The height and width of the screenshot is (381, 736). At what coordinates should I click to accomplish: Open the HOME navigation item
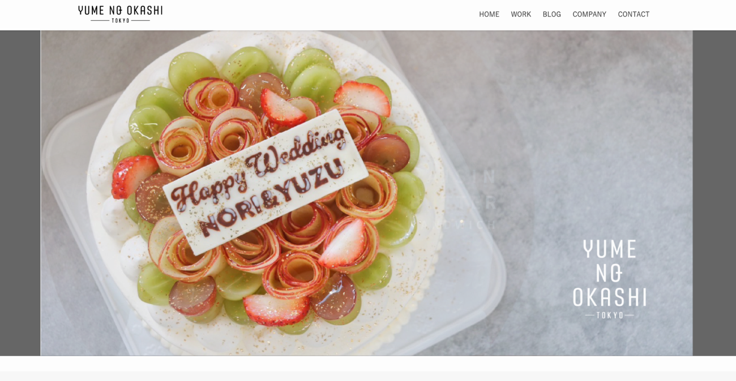489,14
